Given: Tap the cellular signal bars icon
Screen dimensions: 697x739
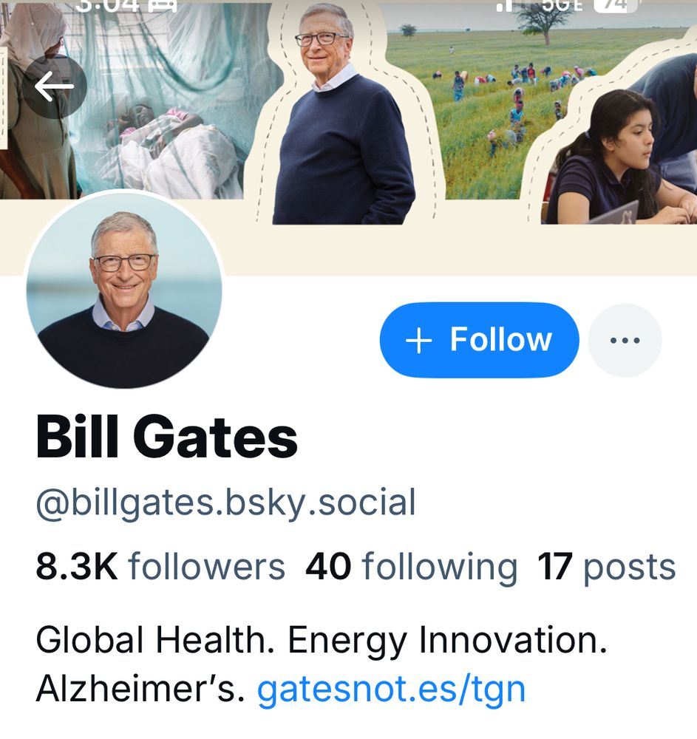Looking at the screenshot, I should [x=505, y=6].
